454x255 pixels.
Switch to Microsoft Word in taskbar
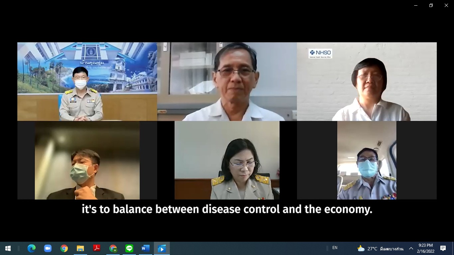click(x=146, y=248)
